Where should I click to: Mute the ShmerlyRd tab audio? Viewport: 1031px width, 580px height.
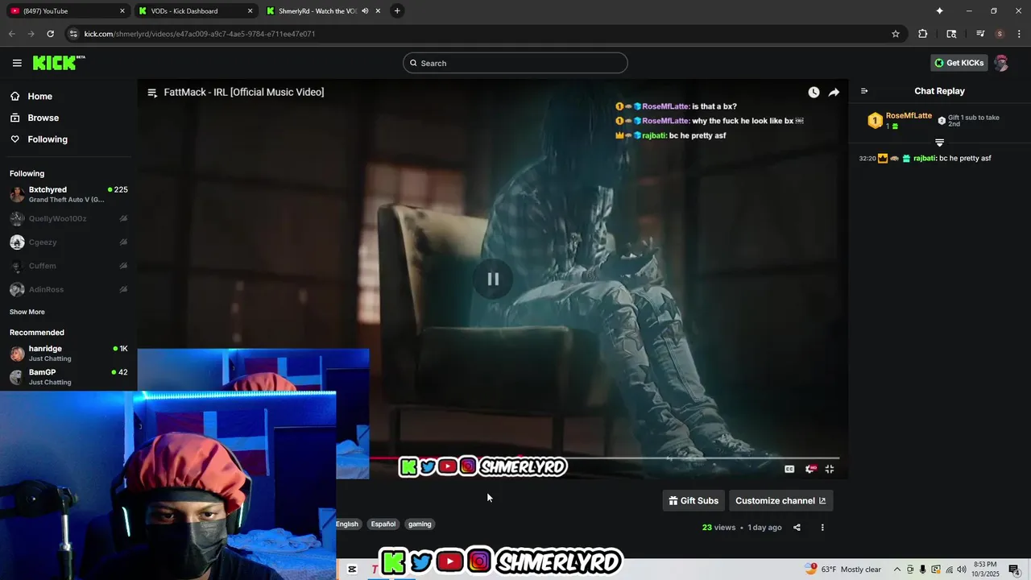pyautogui.click(x=365, y=11)
